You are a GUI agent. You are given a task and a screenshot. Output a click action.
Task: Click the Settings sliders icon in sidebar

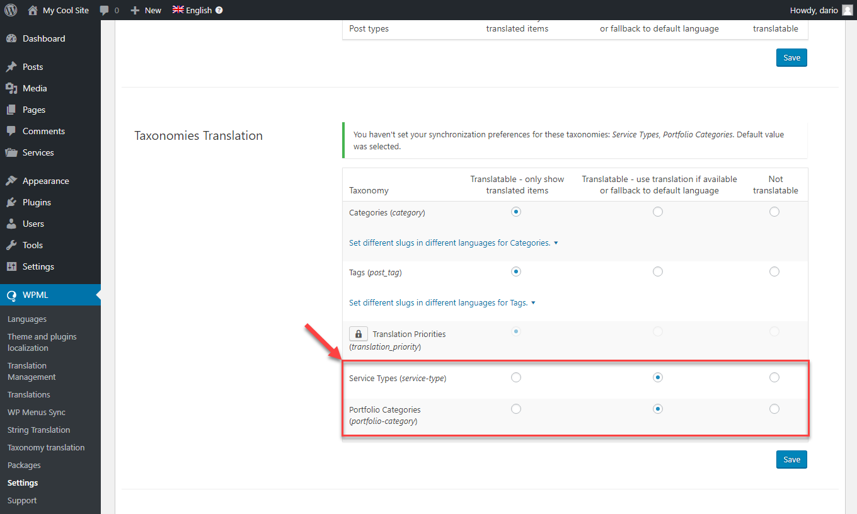[x=11, y=266]
